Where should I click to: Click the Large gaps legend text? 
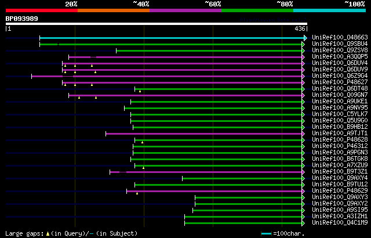[24, 233]
